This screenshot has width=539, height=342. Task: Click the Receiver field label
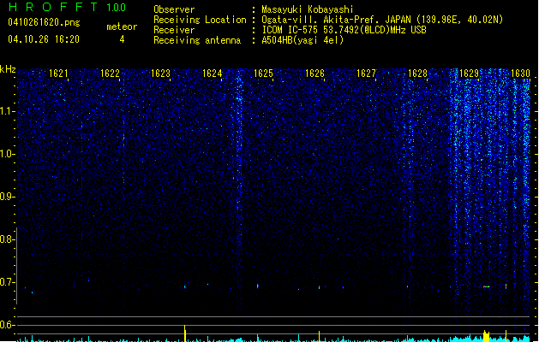(x=174, y=30)
